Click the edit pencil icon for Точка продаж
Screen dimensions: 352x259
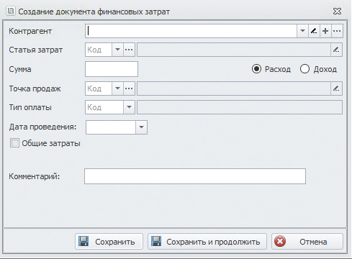click(x=336, y=88)
